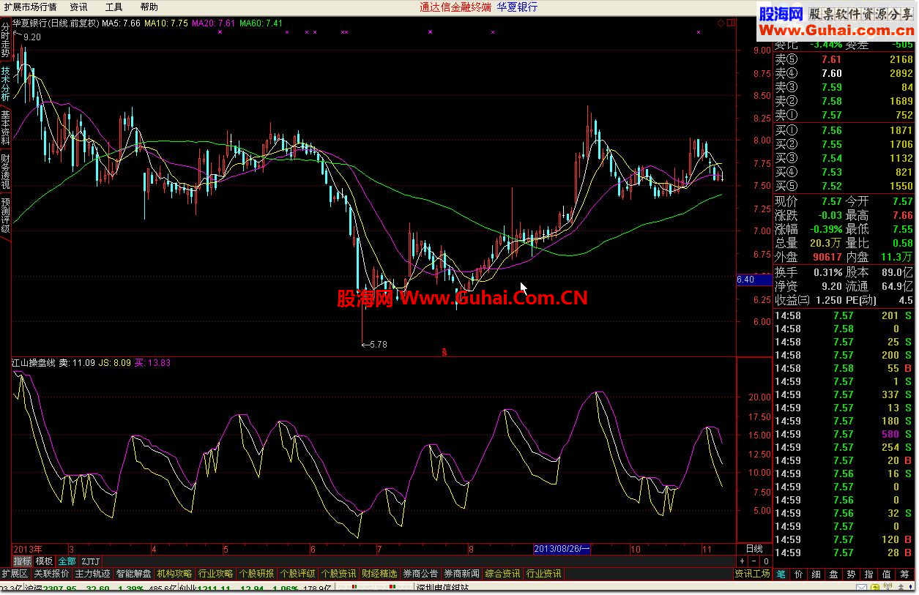Click the 通达信金融终端 title text
Viewport: 919px width, 595px height.
pos(455,7)
